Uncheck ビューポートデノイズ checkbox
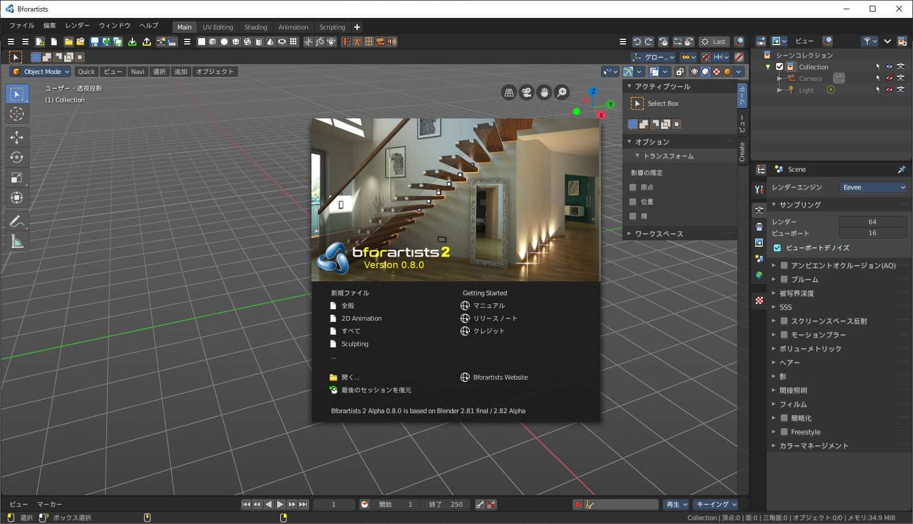913x524 pixels. click(x=777, y=248)
